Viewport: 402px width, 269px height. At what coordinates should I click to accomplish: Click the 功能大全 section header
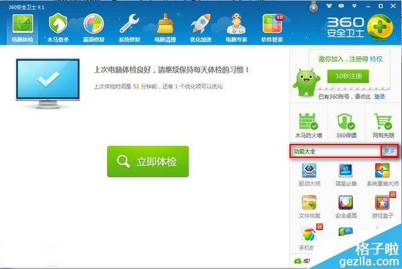pos(304,151)
